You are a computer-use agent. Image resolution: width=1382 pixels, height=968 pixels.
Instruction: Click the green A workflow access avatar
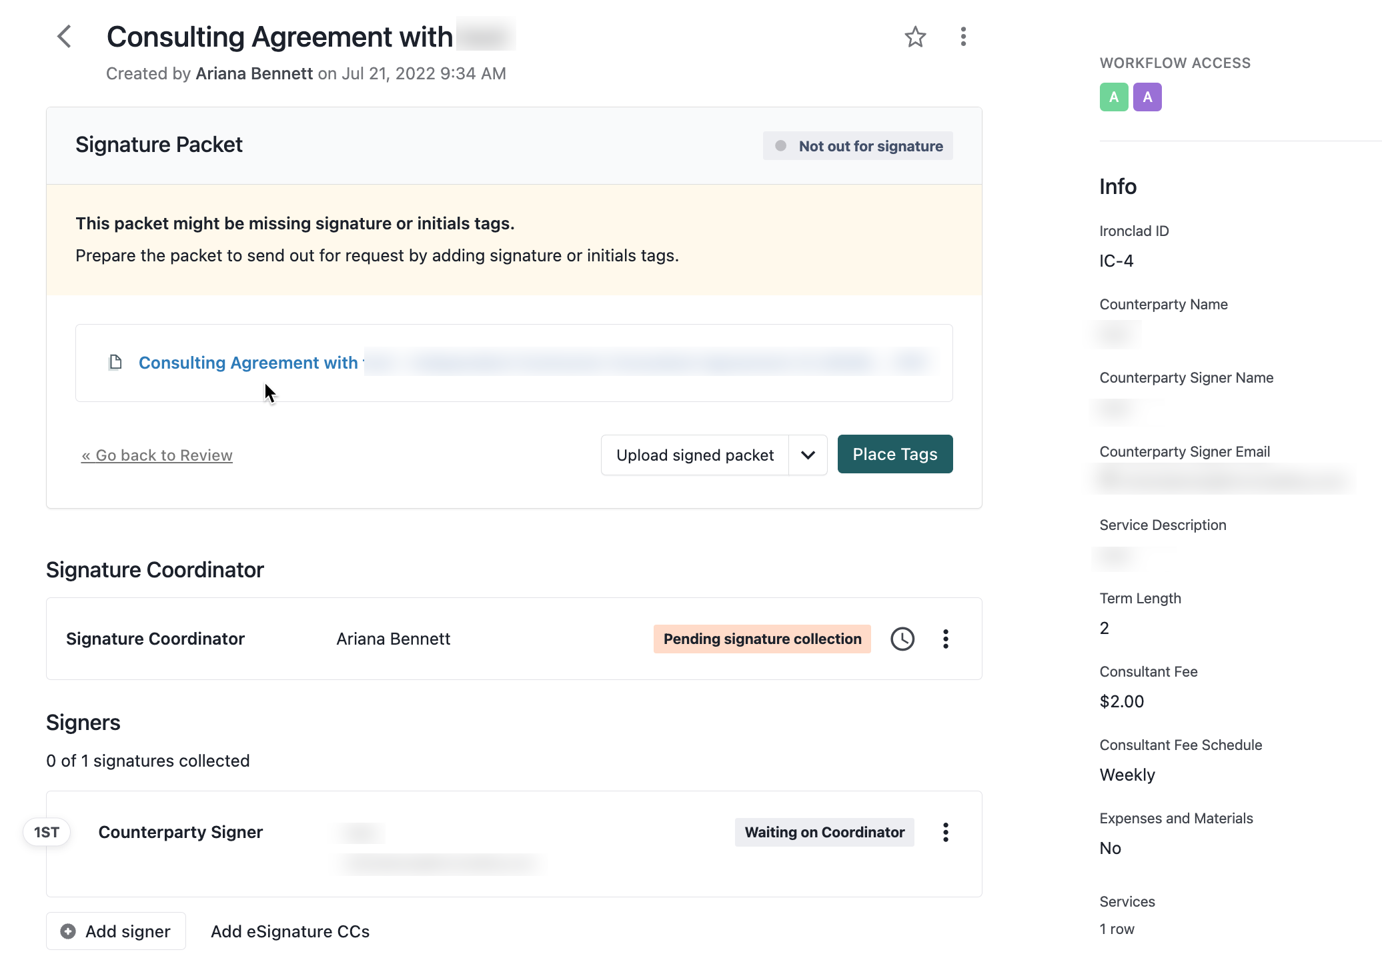point(1114,97)
